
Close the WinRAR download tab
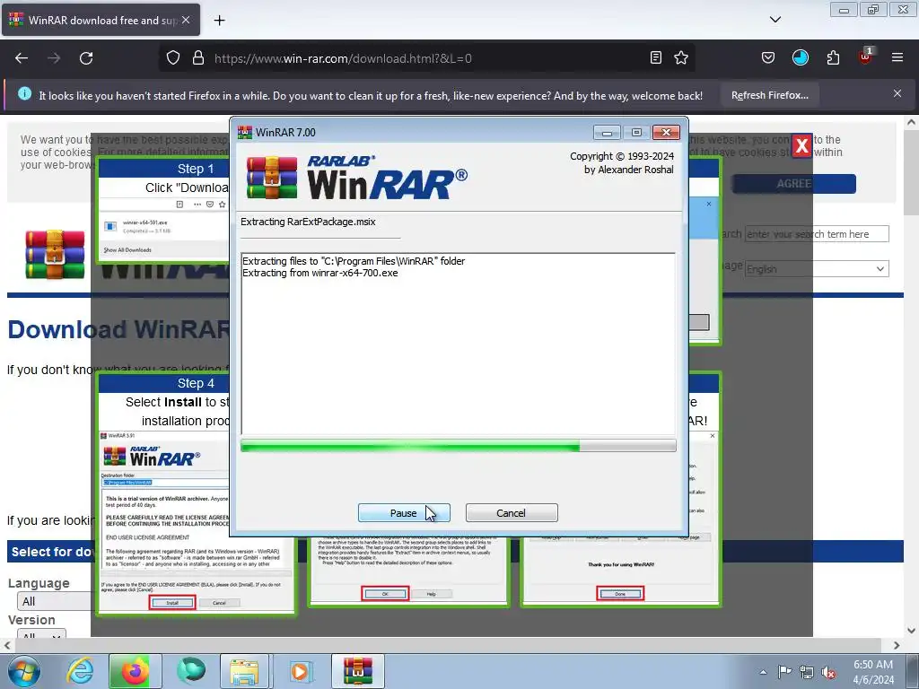[x=186, y=20]
